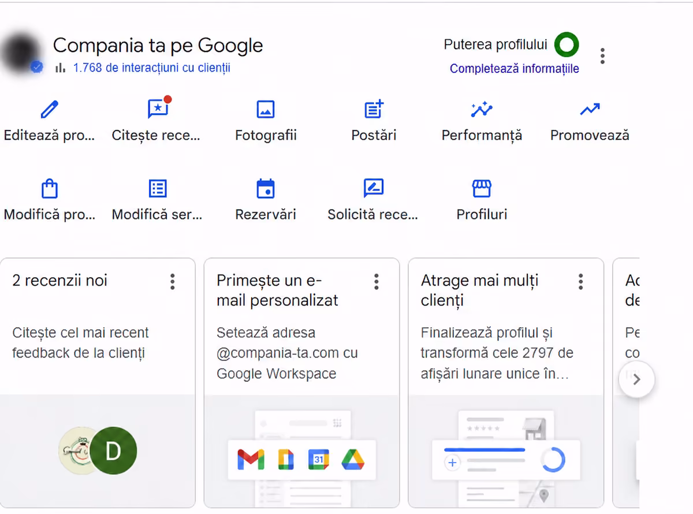Open options menu on 2 recenzii noi card
Image resolution: width=693 pixels, height=514 pixels.
coord(172,281)
